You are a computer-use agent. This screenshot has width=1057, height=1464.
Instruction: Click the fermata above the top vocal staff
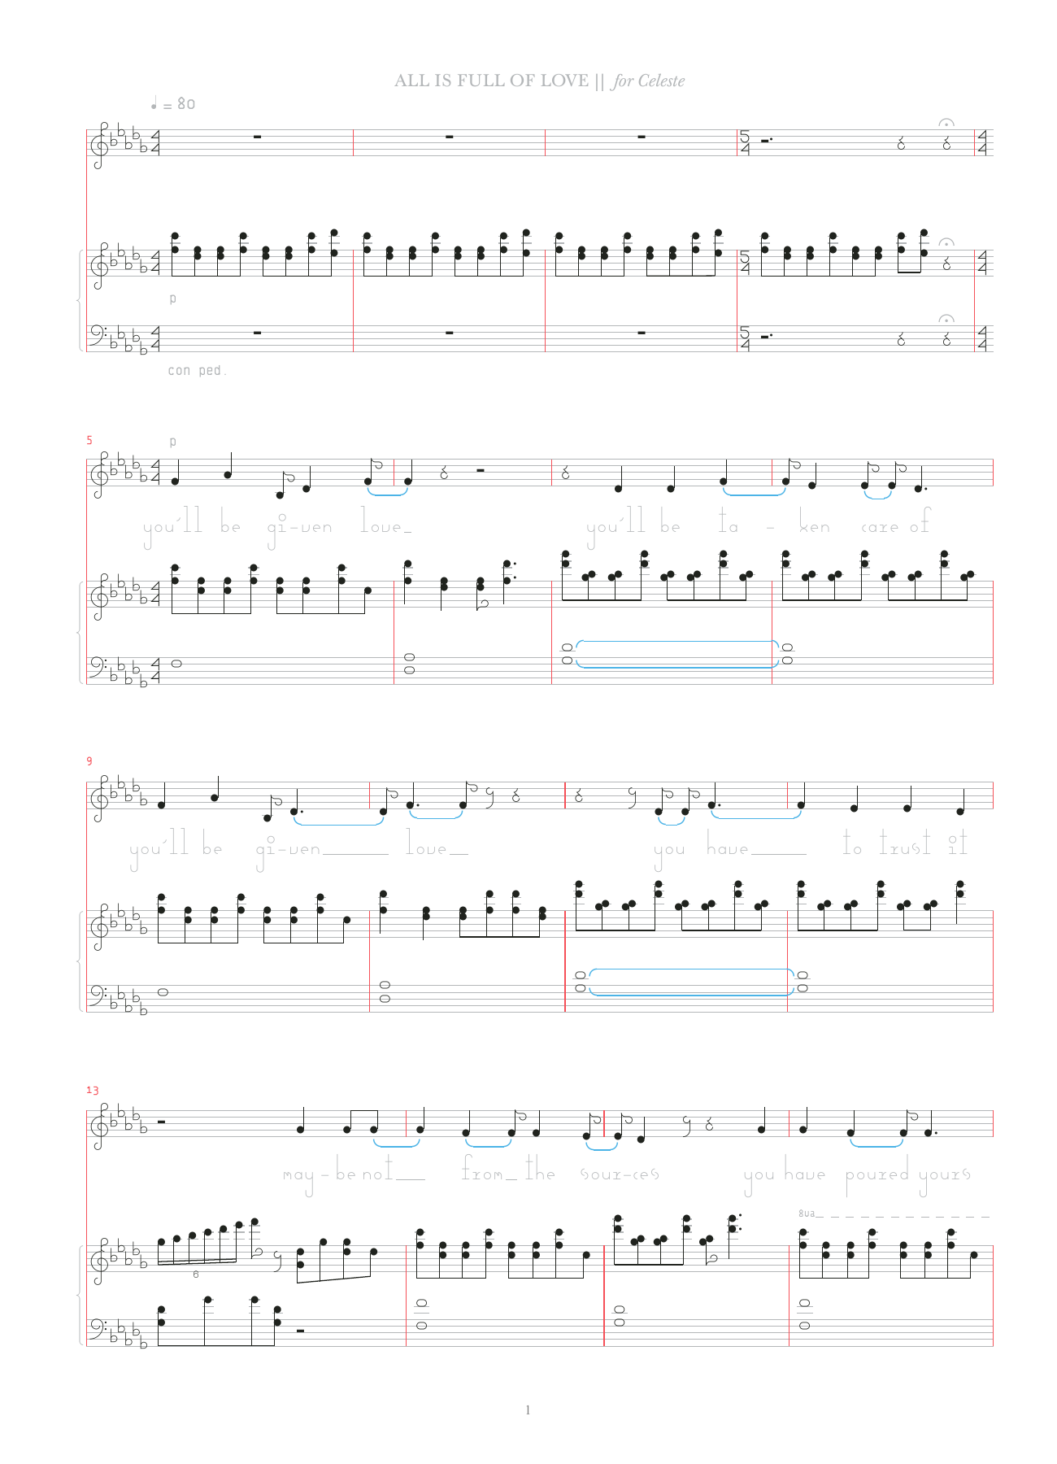pos(946,123)
